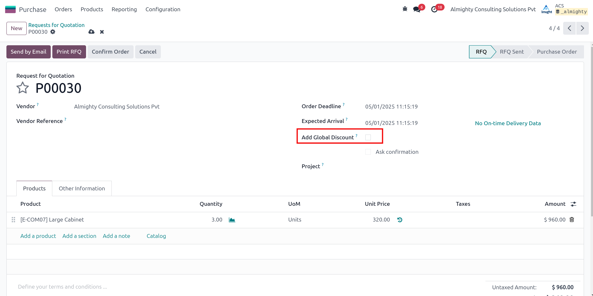Save record manually with cloud upload icon
This screenshot has height=296, width=593.
(x=92, y=32)
